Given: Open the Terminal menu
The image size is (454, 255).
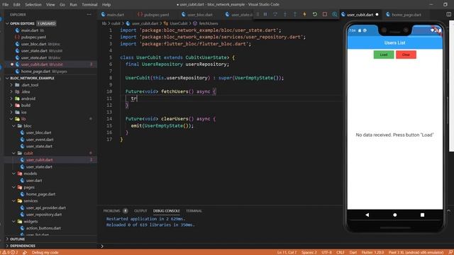Looking at the screenshot, I should (x=89, y=5).
